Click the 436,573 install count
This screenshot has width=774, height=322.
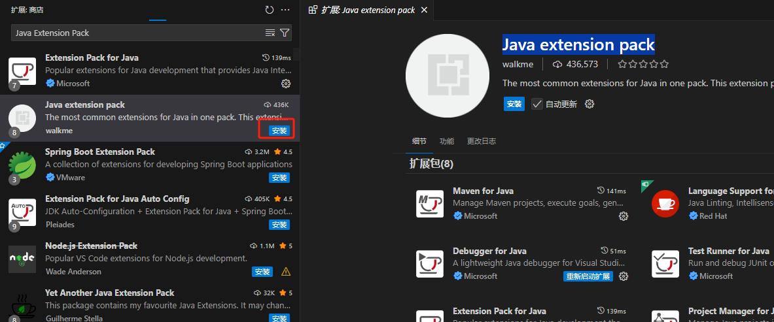[576, 64]
